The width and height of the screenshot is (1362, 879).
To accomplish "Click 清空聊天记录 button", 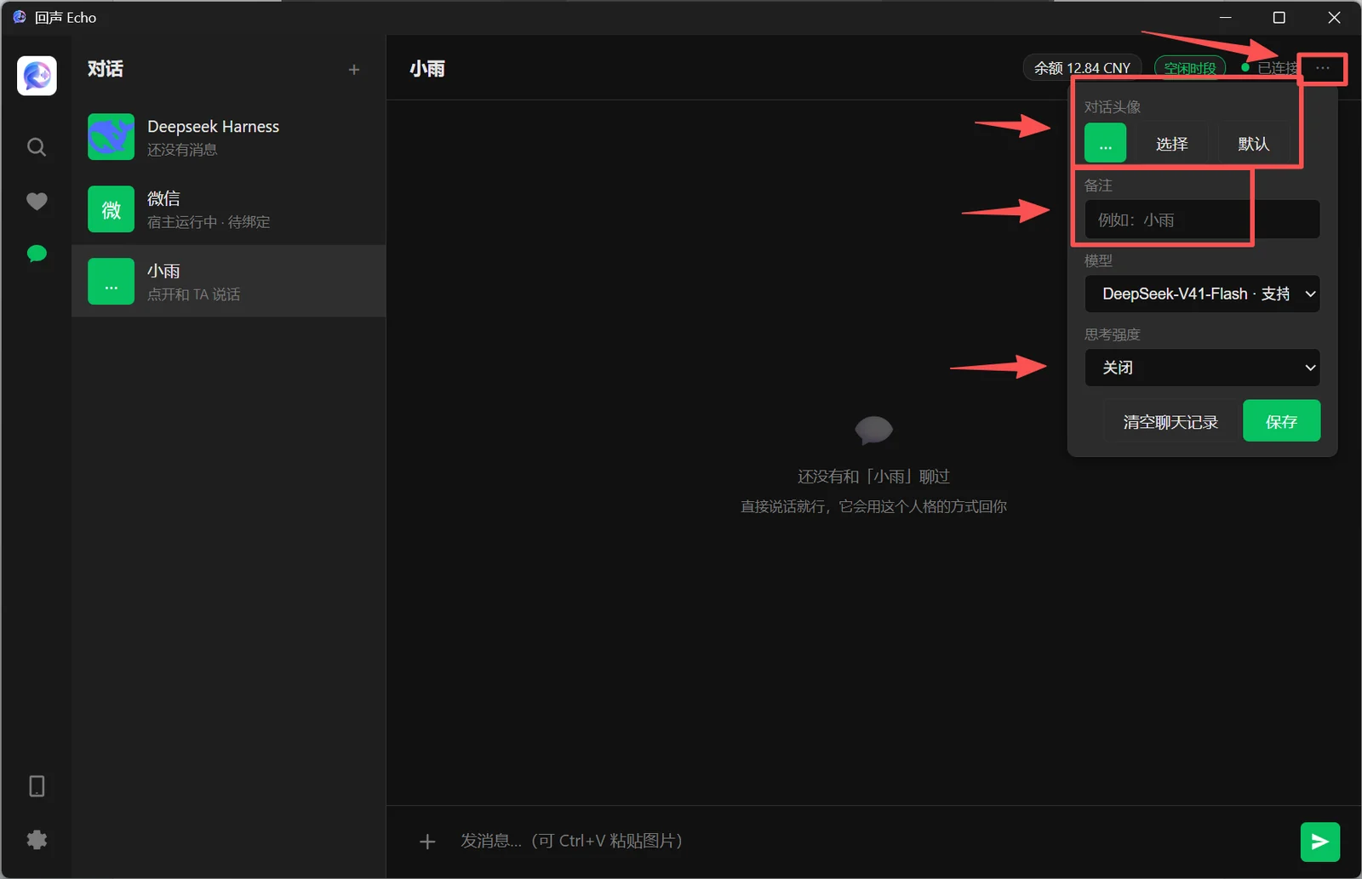I will [x=1170, y=421].
